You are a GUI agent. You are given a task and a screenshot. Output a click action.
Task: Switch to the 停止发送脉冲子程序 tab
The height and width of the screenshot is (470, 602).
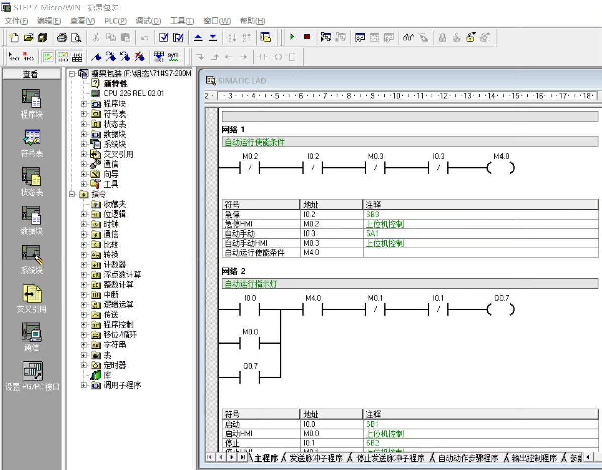390,458
